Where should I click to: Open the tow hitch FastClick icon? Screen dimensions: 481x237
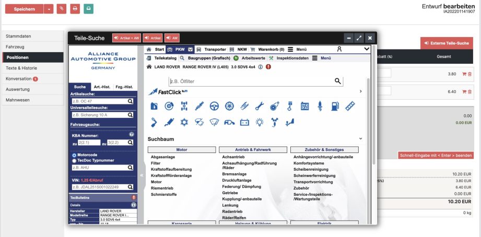click(289, 122)
